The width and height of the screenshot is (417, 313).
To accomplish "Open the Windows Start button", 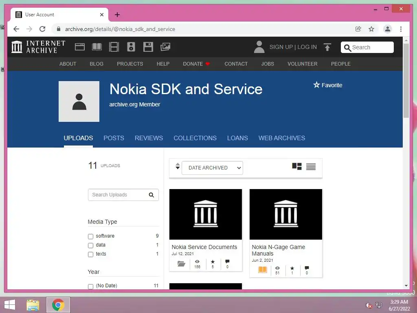I will (10, 305).
